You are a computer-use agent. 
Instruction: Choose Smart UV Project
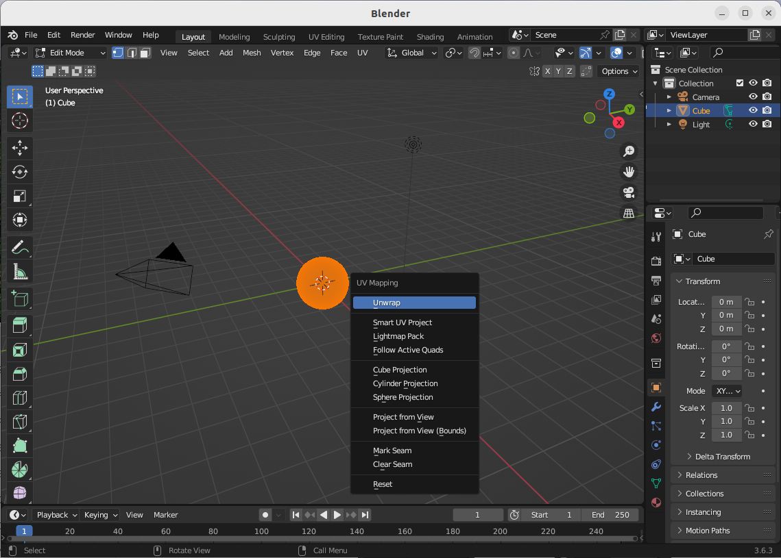click(414, 322)
